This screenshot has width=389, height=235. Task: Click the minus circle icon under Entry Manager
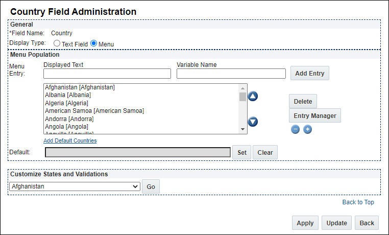tap(295, 129)
